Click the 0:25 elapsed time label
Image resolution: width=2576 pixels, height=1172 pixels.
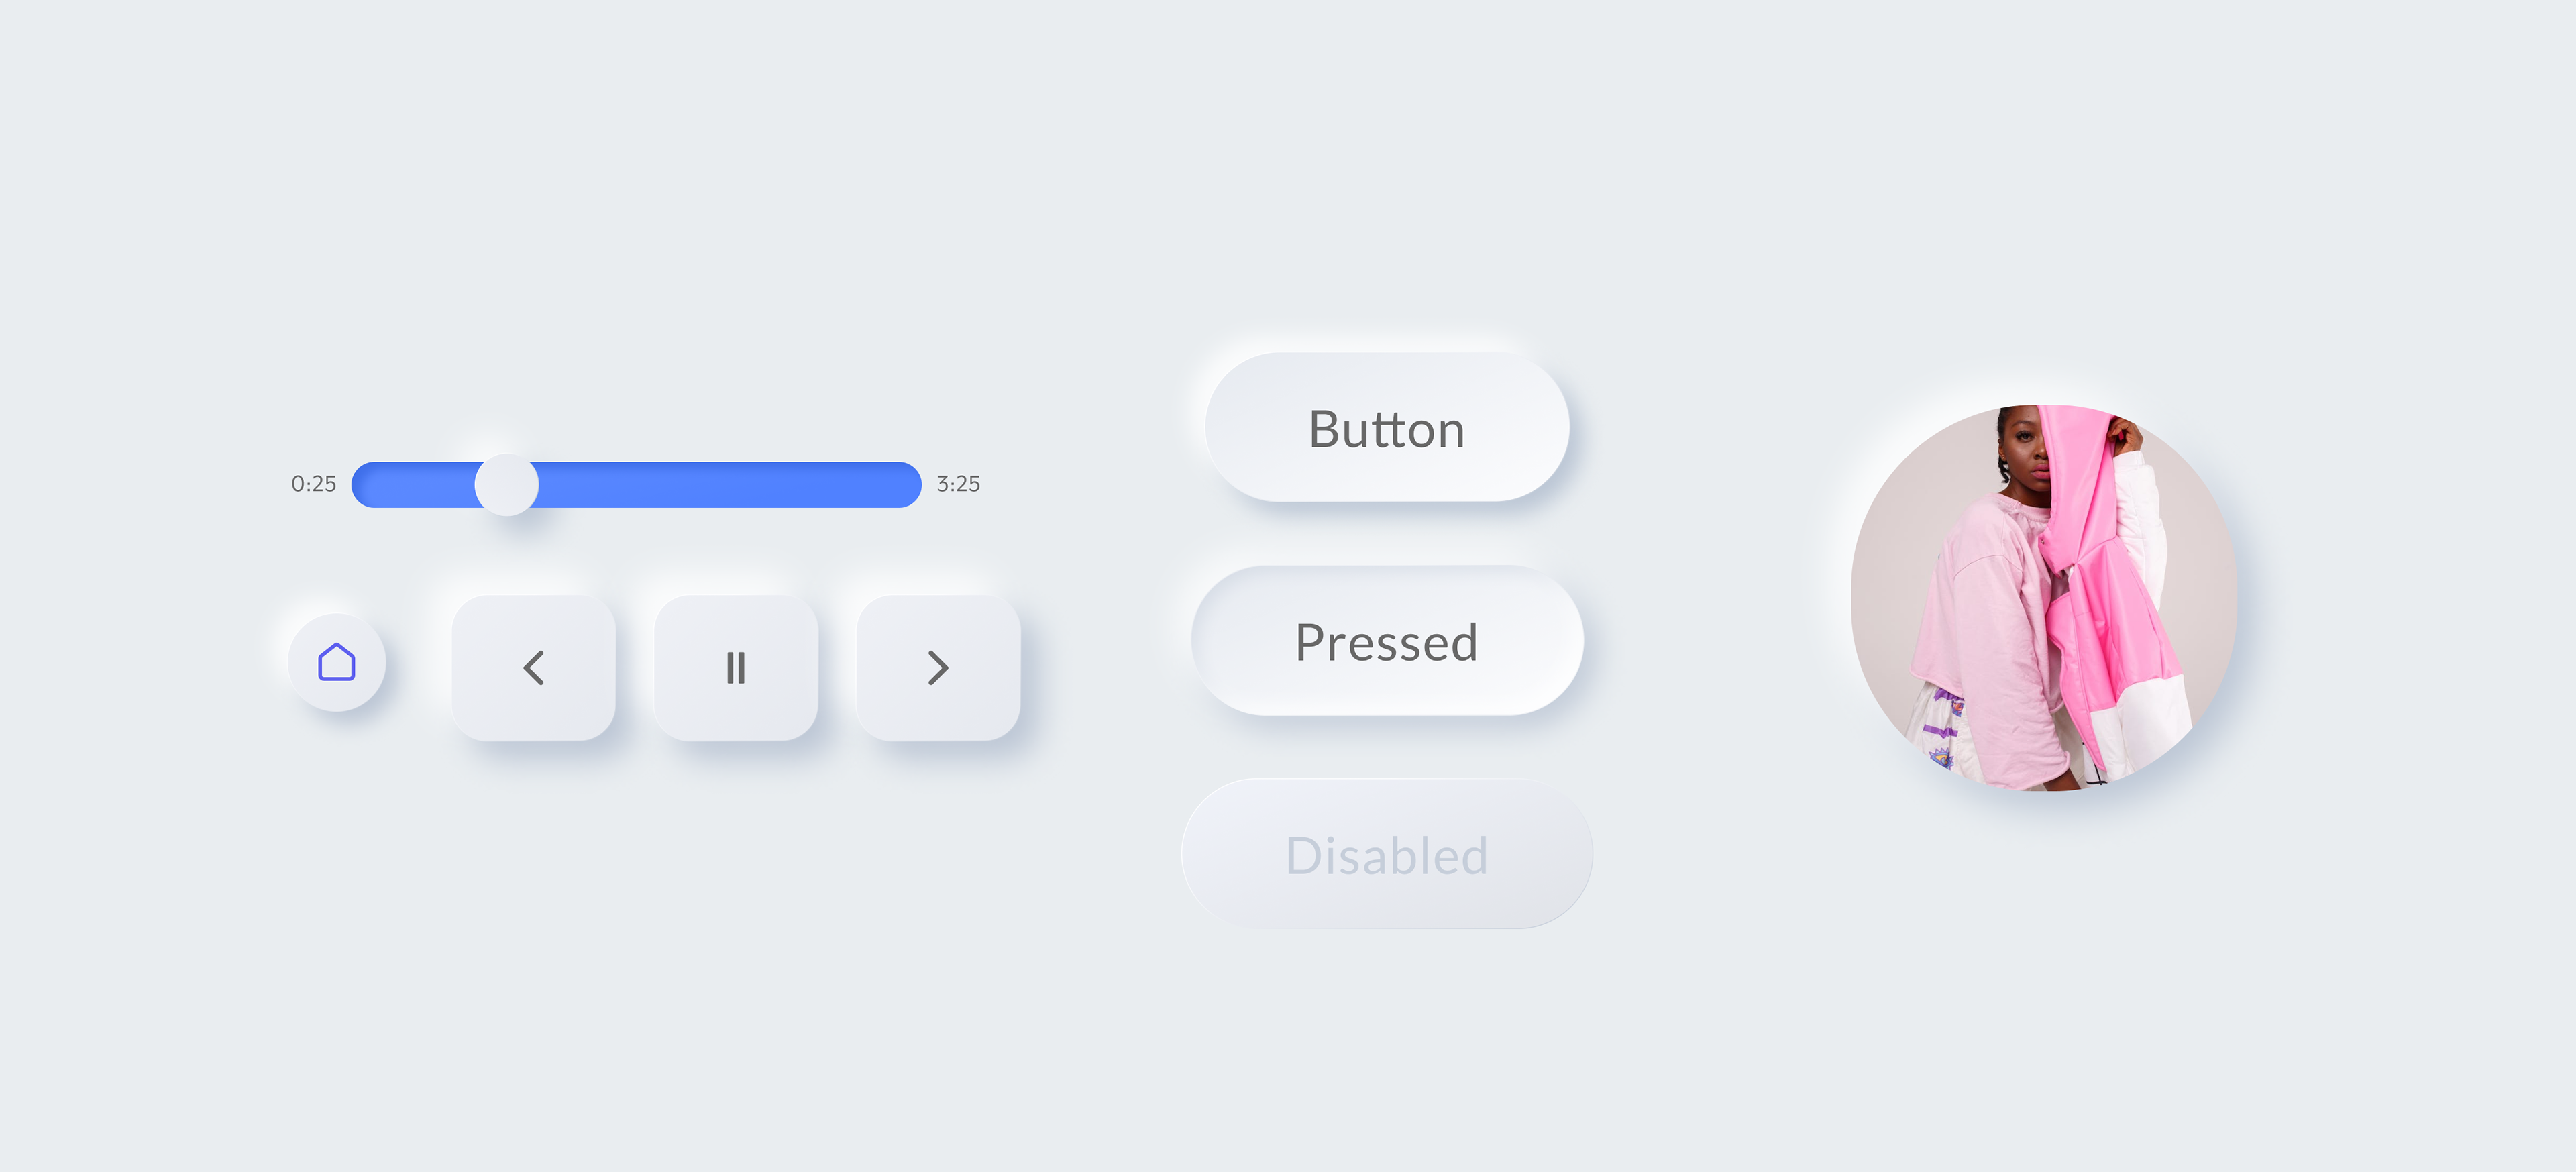(313, 484)
